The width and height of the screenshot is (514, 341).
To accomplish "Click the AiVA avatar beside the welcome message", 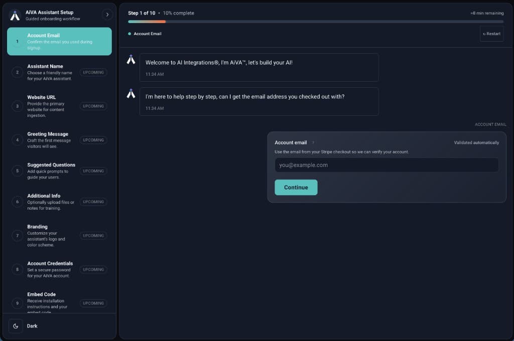I will coord(131,59).
